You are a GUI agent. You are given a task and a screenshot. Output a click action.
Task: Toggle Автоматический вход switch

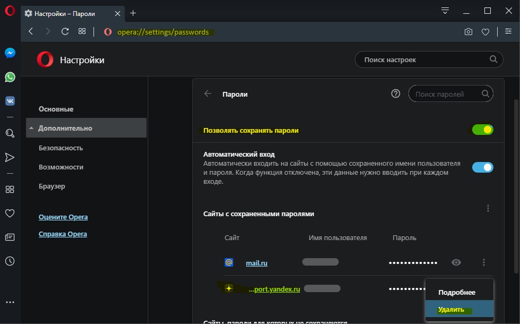coord(482,167)
